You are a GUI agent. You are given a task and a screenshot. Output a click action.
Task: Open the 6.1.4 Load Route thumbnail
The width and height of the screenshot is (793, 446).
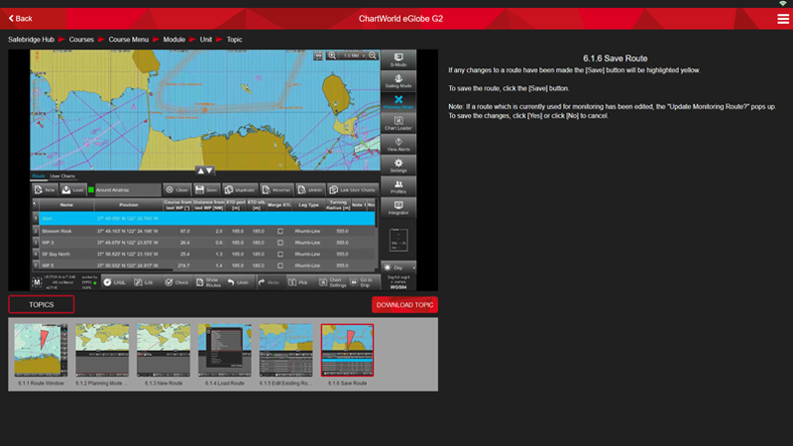pos(225,352)
